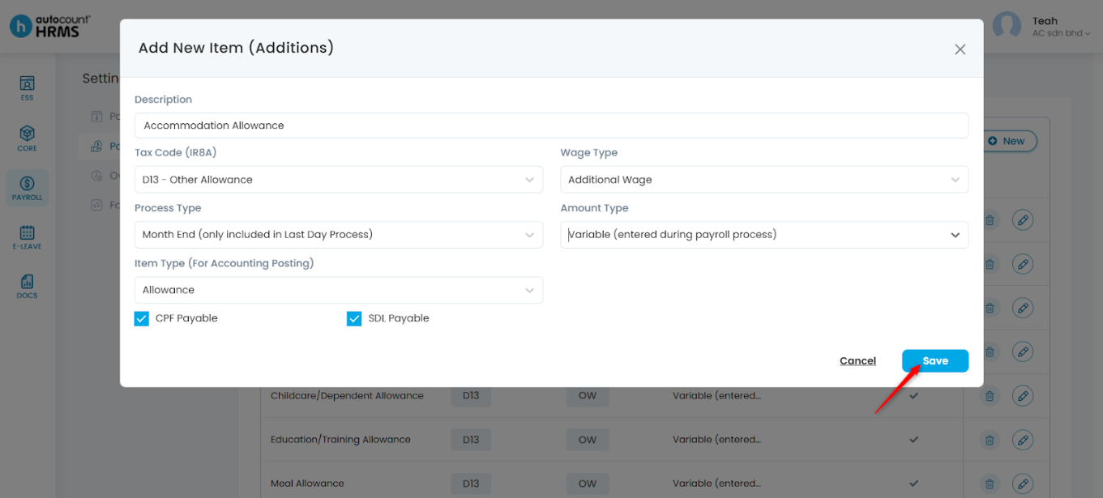The image size is (1103, 498).
Task: Click edit pencil for Childcare/Dependent Allowance
Action: pyautogui.click(x=1023, y=396)
